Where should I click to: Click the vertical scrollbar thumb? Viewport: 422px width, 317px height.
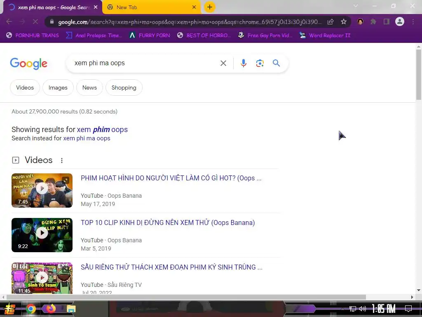(419, 74)
